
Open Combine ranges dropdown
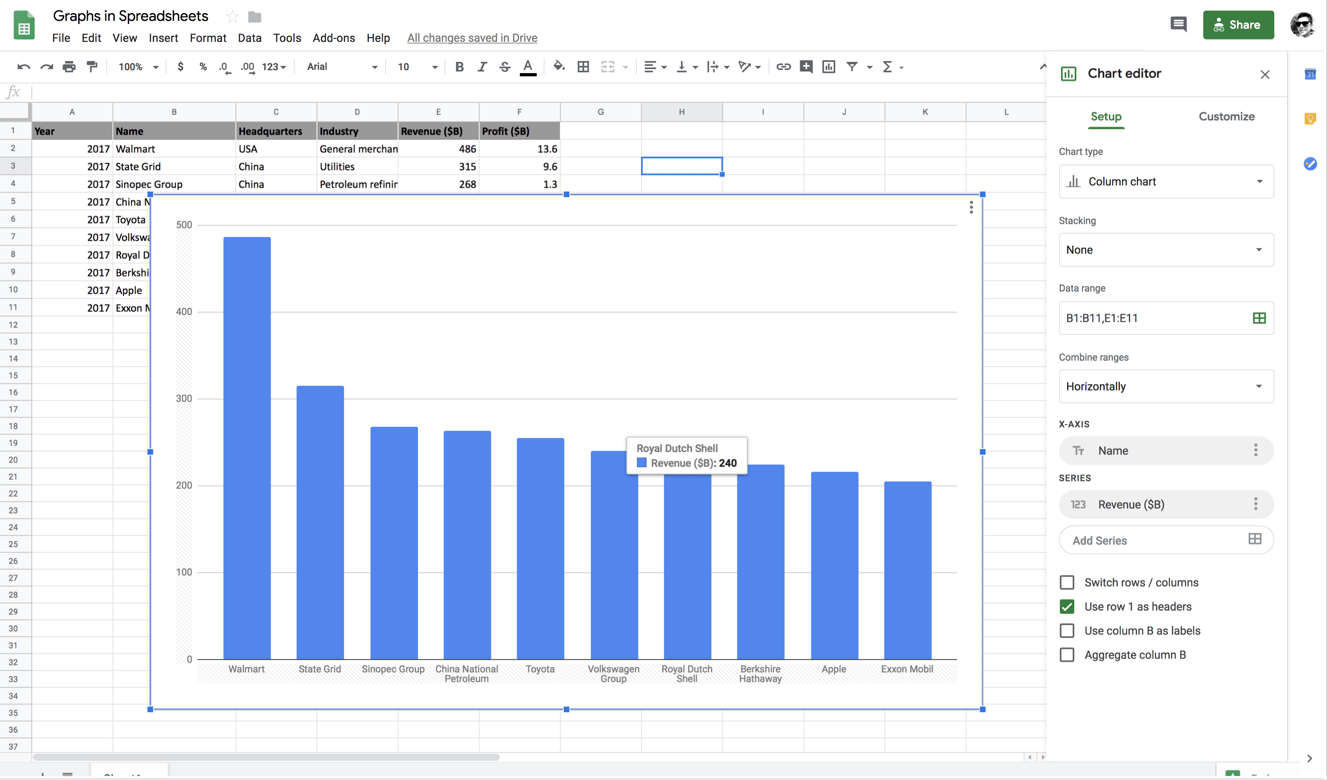point(1166,386)
